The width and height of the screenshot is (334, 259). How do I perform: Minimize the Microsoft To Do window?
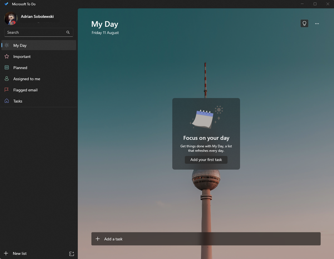tap(302, 4)
